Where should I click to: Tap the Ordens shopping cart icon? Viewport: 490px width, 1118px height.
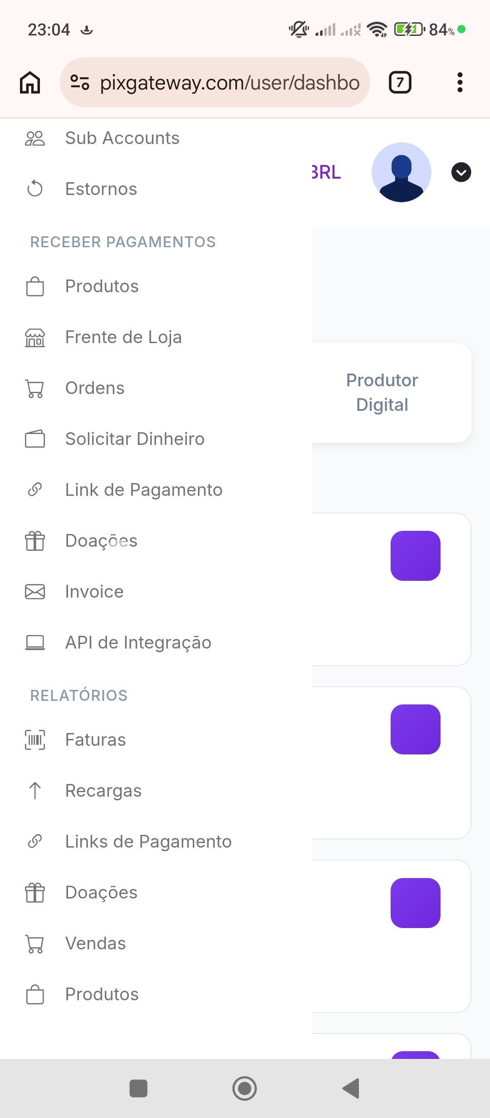pyautogui.click(x=35, y=389)
